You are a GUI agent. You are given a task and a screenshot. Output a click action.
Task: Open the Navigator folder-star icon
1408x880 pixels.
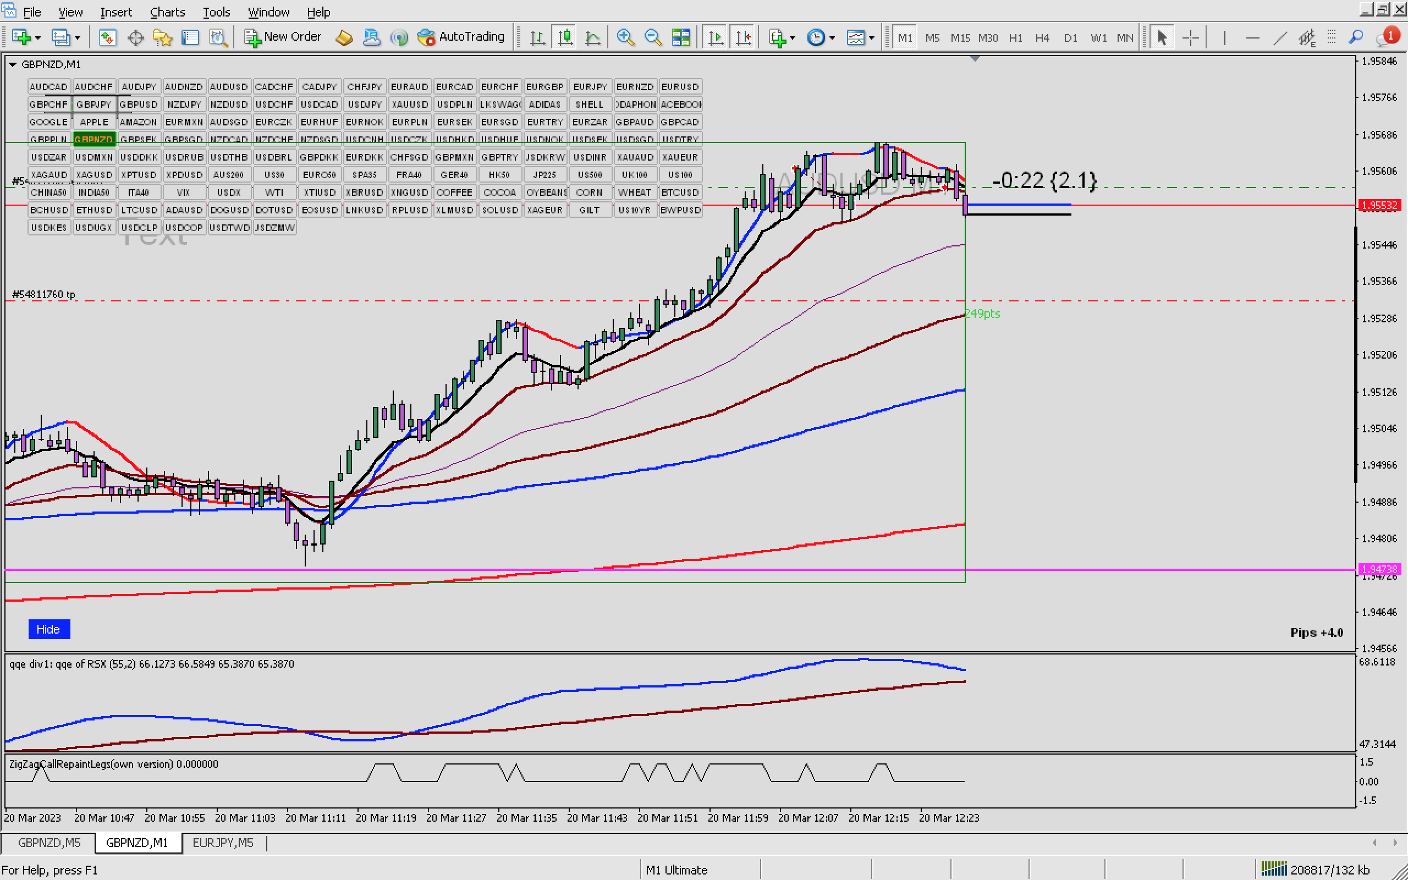click(x=162, y=38)
